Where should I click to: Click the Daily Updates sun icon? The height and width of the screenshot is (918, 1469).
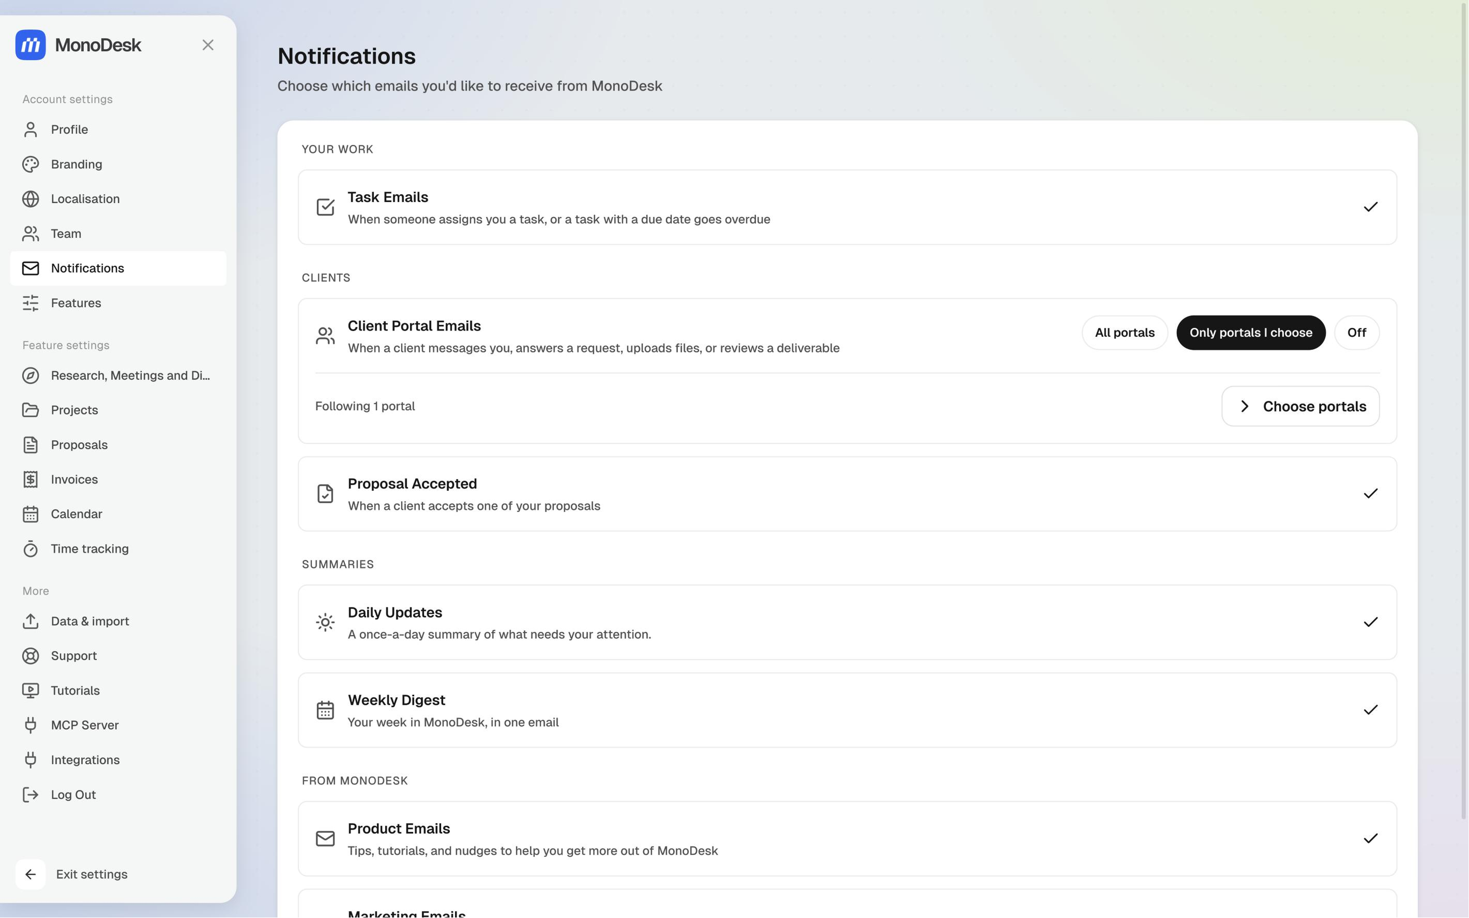(325, 622)
